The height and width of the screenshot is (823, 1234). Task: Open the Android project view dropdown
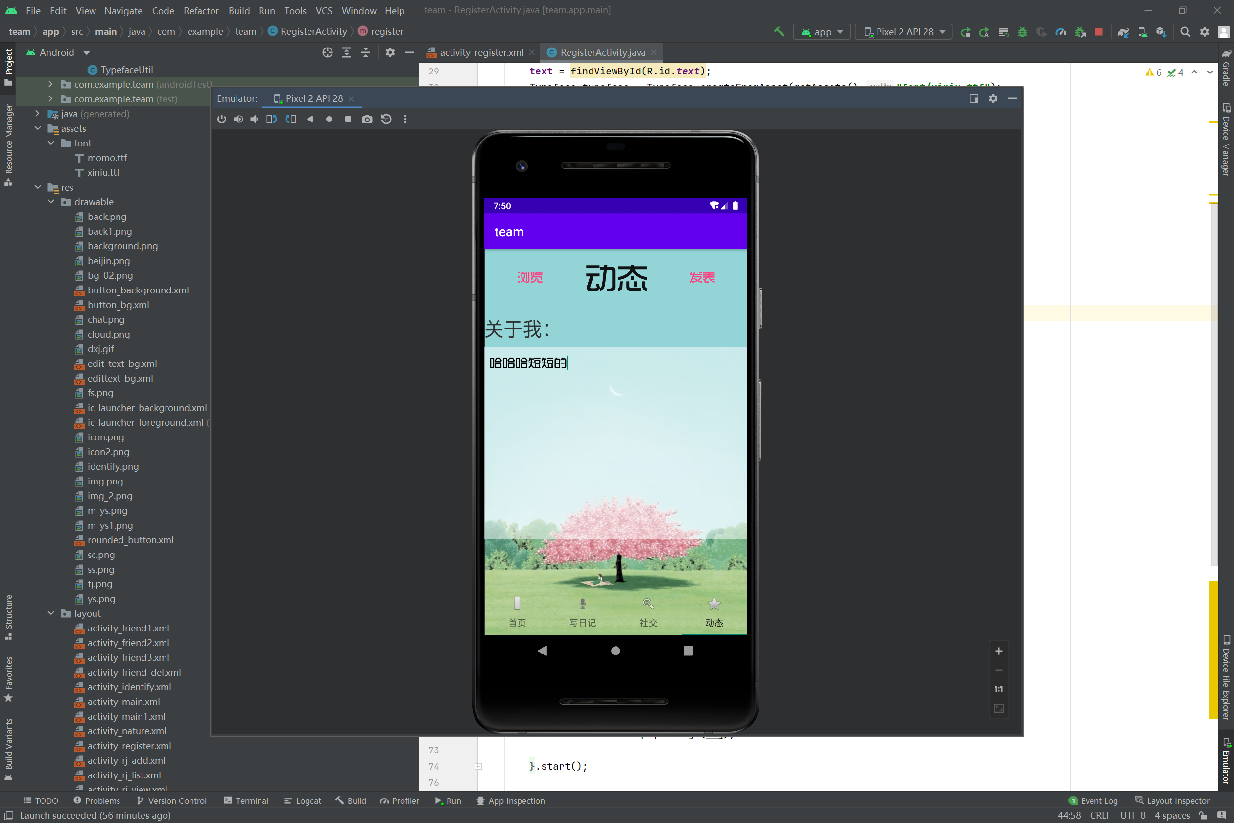pos(58,52)
